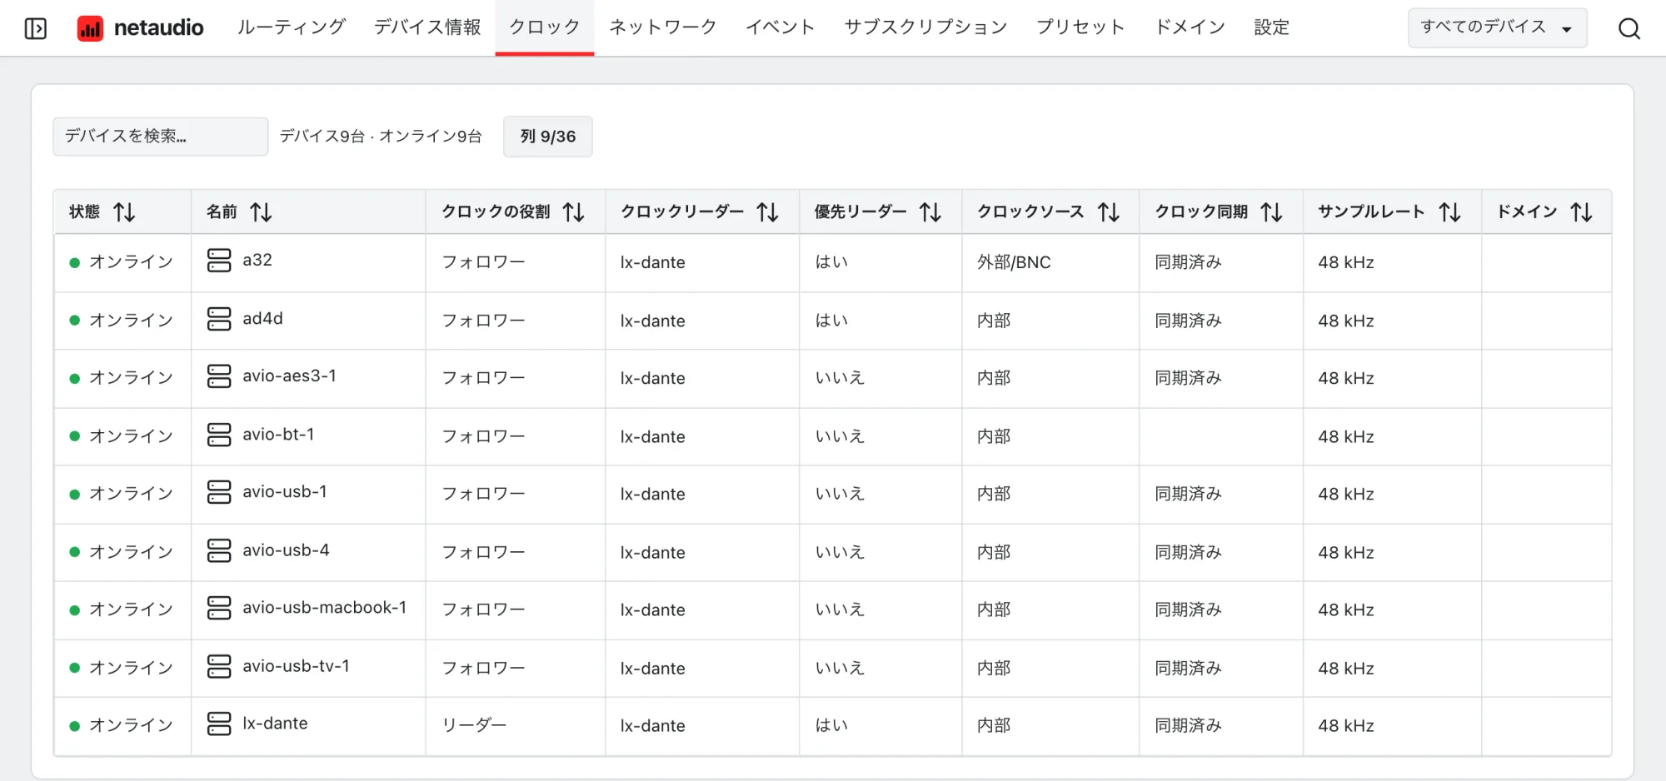Sort by 優先リーダー column arrows
Screen dimensions: 1666x781
[x=930, y=212]
